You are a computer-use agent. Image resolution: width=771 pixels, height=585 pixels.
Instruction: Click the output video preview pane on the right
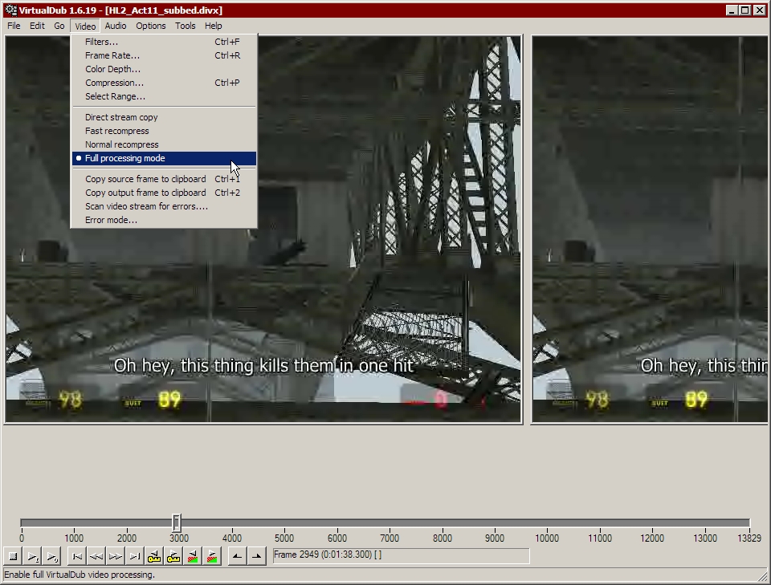tap(650, 229)
